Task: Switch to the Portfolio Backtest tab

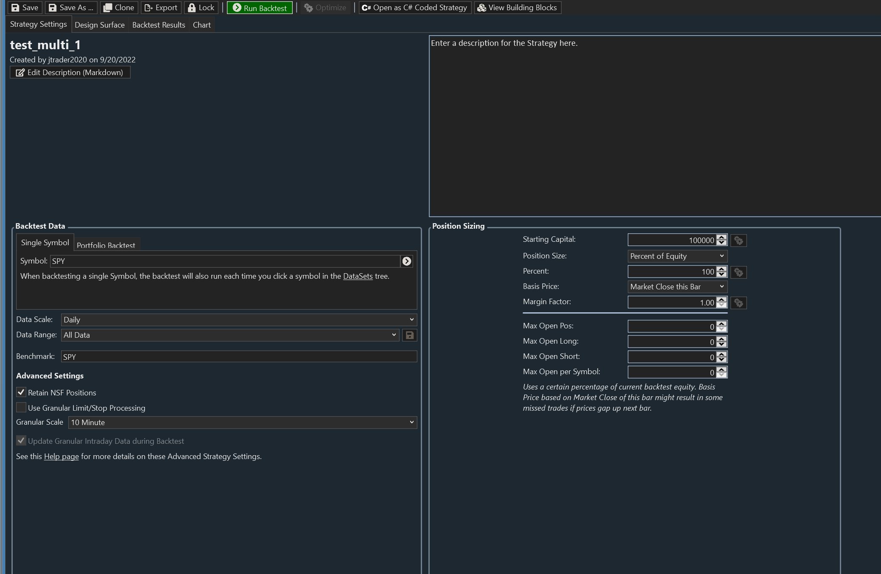Action: (x=106, y=245)
